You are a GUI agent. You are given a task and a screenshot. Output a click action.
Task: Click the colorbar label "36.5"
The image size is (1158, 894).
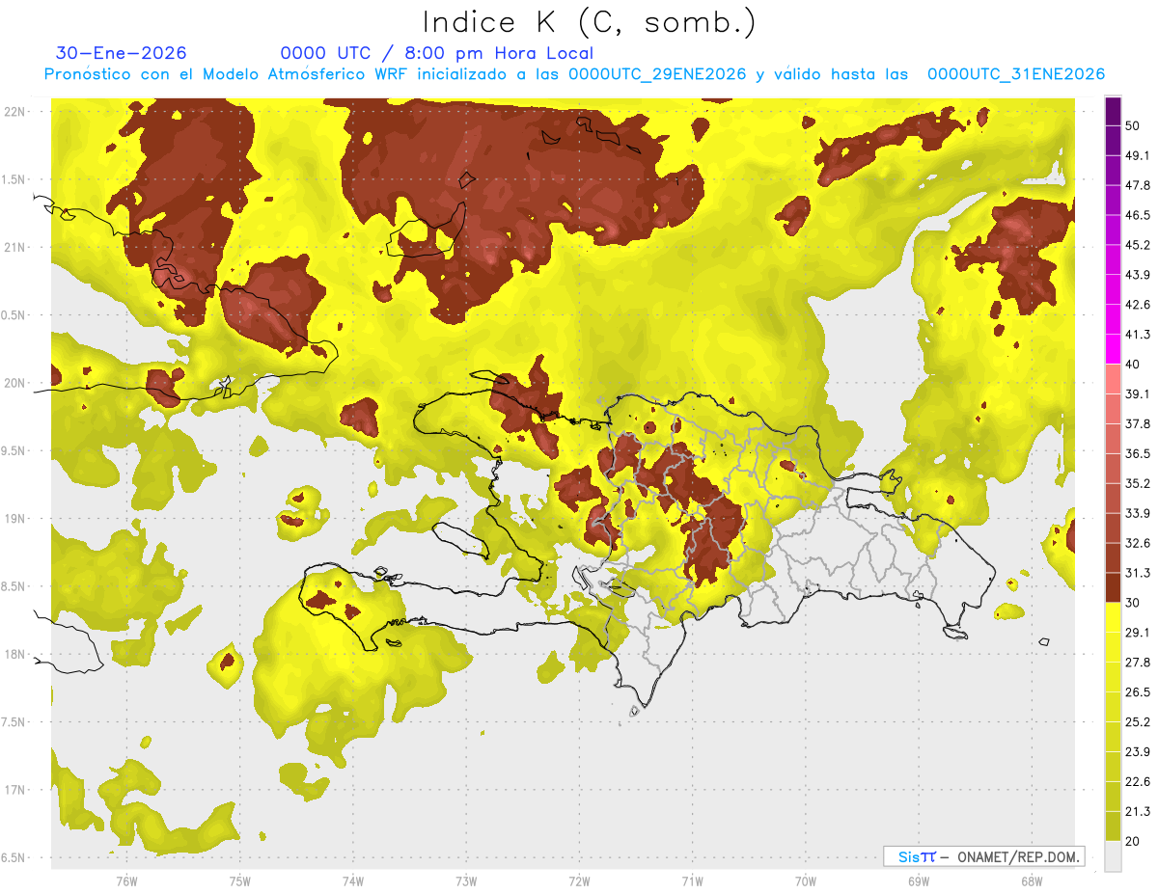pyautogui.click(x=1138, y=453)
